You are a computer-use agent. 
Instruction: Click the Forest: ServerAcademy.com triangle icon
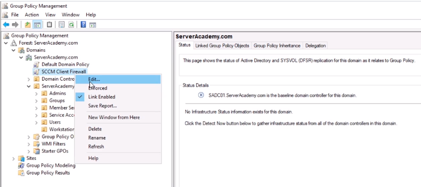(14, 43)
